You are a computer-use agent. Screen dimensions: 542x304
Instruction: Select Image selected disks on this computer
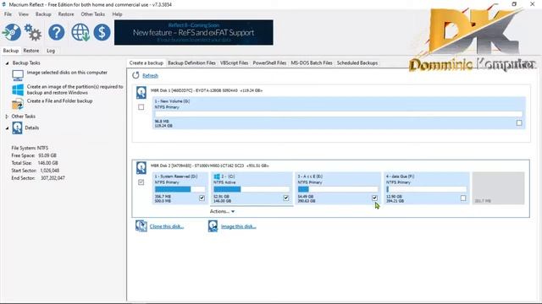click(x=67, y=73)
